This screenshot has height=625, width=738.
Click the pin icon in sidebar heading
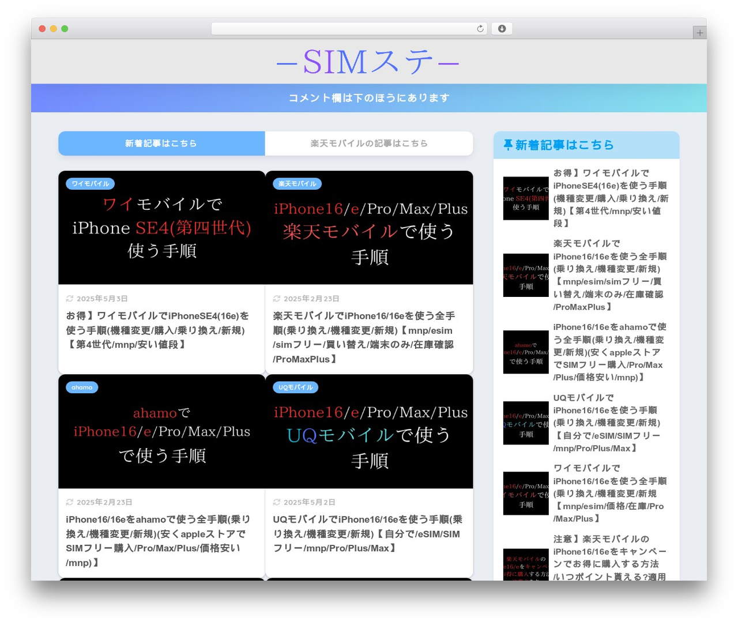[508, 145]
